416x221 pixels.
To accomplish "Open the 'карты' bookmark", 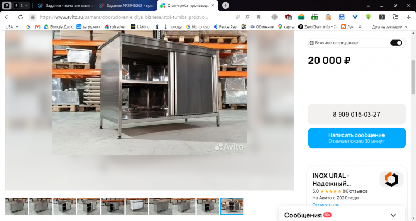I will point(286,26).
